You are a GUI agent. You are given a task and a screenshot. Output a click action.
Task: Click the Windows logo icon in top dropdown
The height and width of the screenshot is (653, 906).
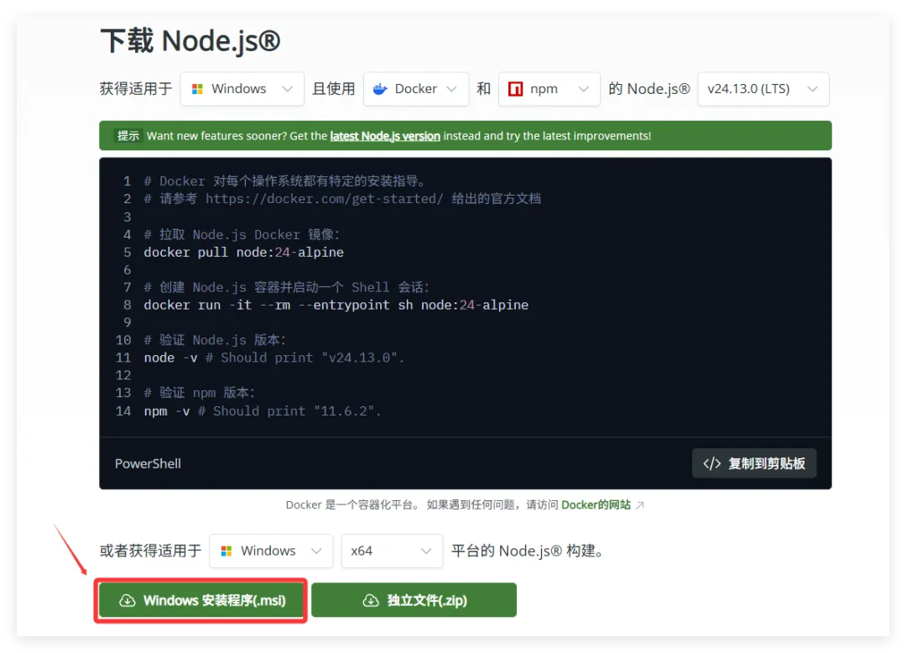tap(197, 89)
